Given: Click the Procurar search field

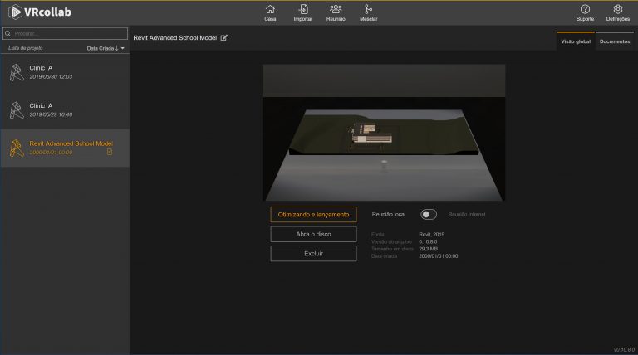Looking at the screenshot, I should click(65, 33).
